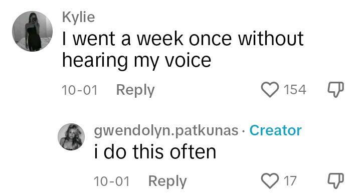
Task: Reply to Kylie's comment
Action: coord(135,90)
